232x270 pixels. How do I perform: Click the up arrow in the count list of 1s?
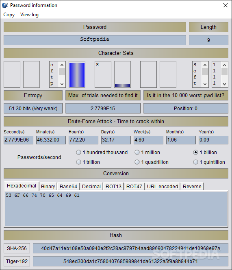[x=224, y=65]
